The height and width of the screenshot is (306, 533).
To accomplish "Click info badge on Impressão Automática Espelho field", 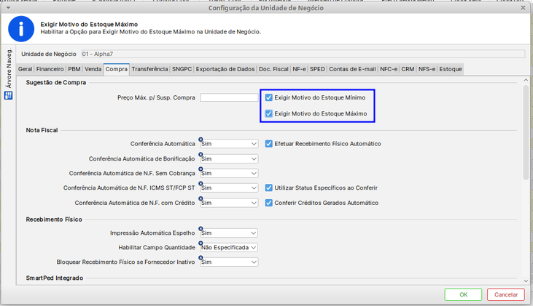I will pyautogui.click(x=201, y=229).
